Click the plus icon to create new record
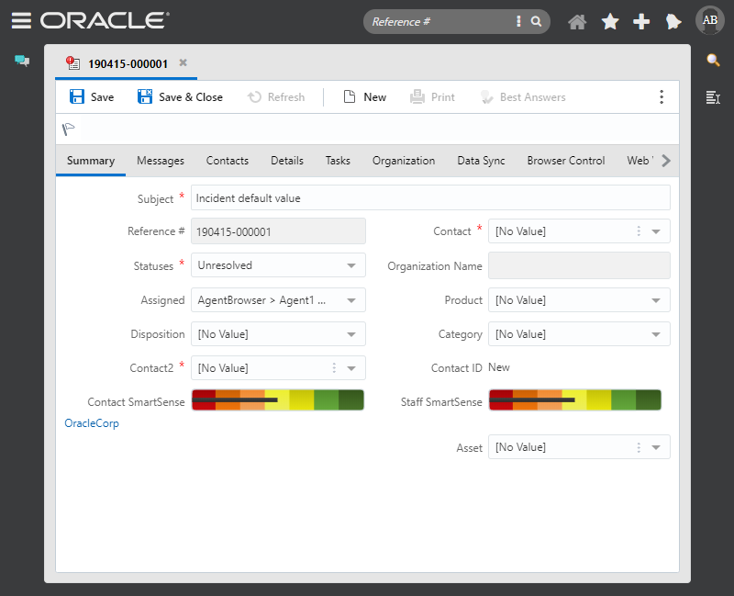Viewport: 734px width, 596px height. click(641, 20)
